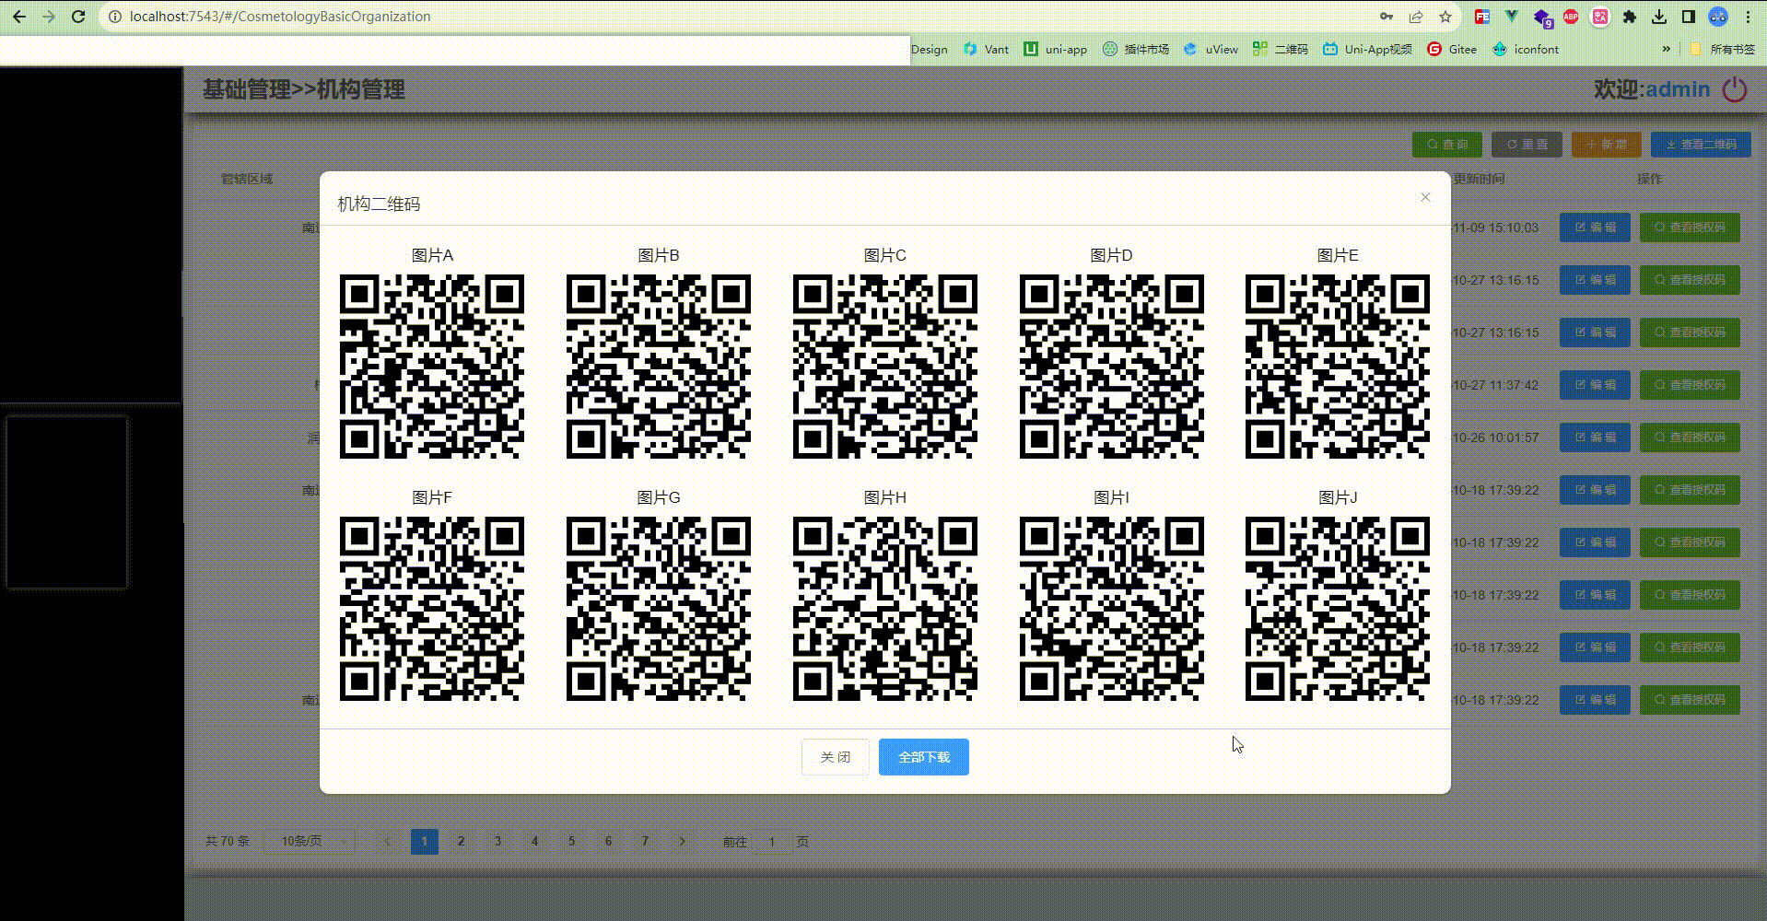
Task: Click 查看授权码 in the 10-27 11:37:42 row
Action: [1690, 385]
